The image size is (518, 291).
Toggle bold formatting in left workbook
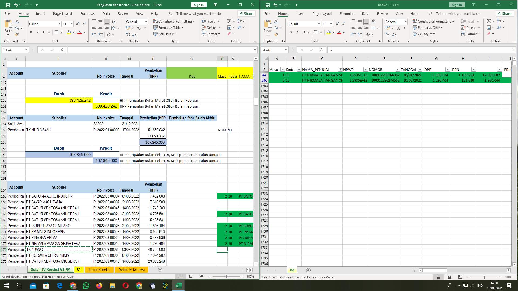[x=31, y=32]
